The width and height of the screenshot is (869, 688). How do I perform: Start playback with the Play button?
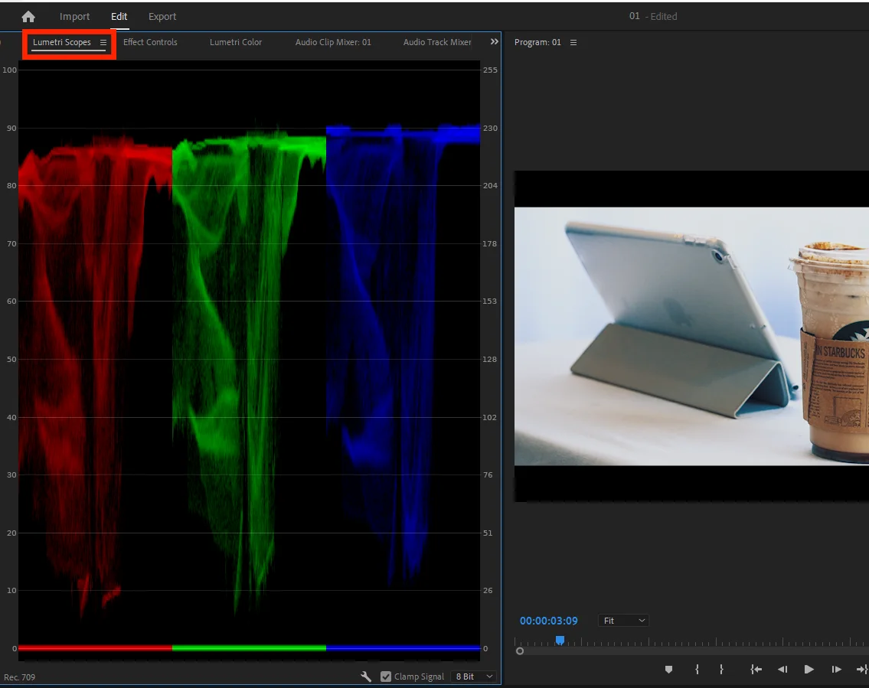809,669
